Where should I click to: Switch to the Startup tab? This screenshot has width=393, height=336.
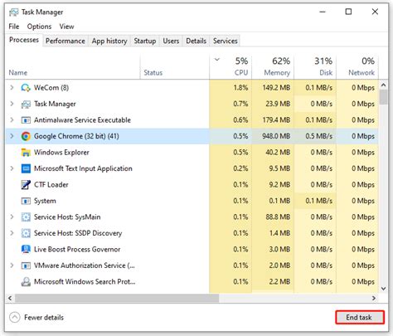tap(145, 41)
